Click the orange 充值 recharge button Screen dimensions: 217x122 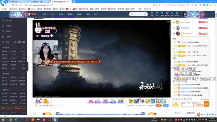(x=159, y=105)
